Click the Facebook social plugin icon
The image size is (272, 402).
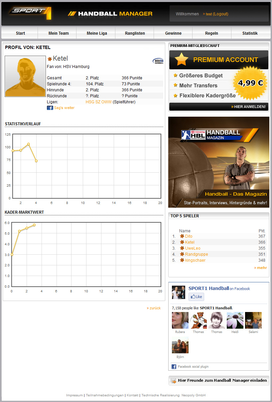tap(174, 367)
